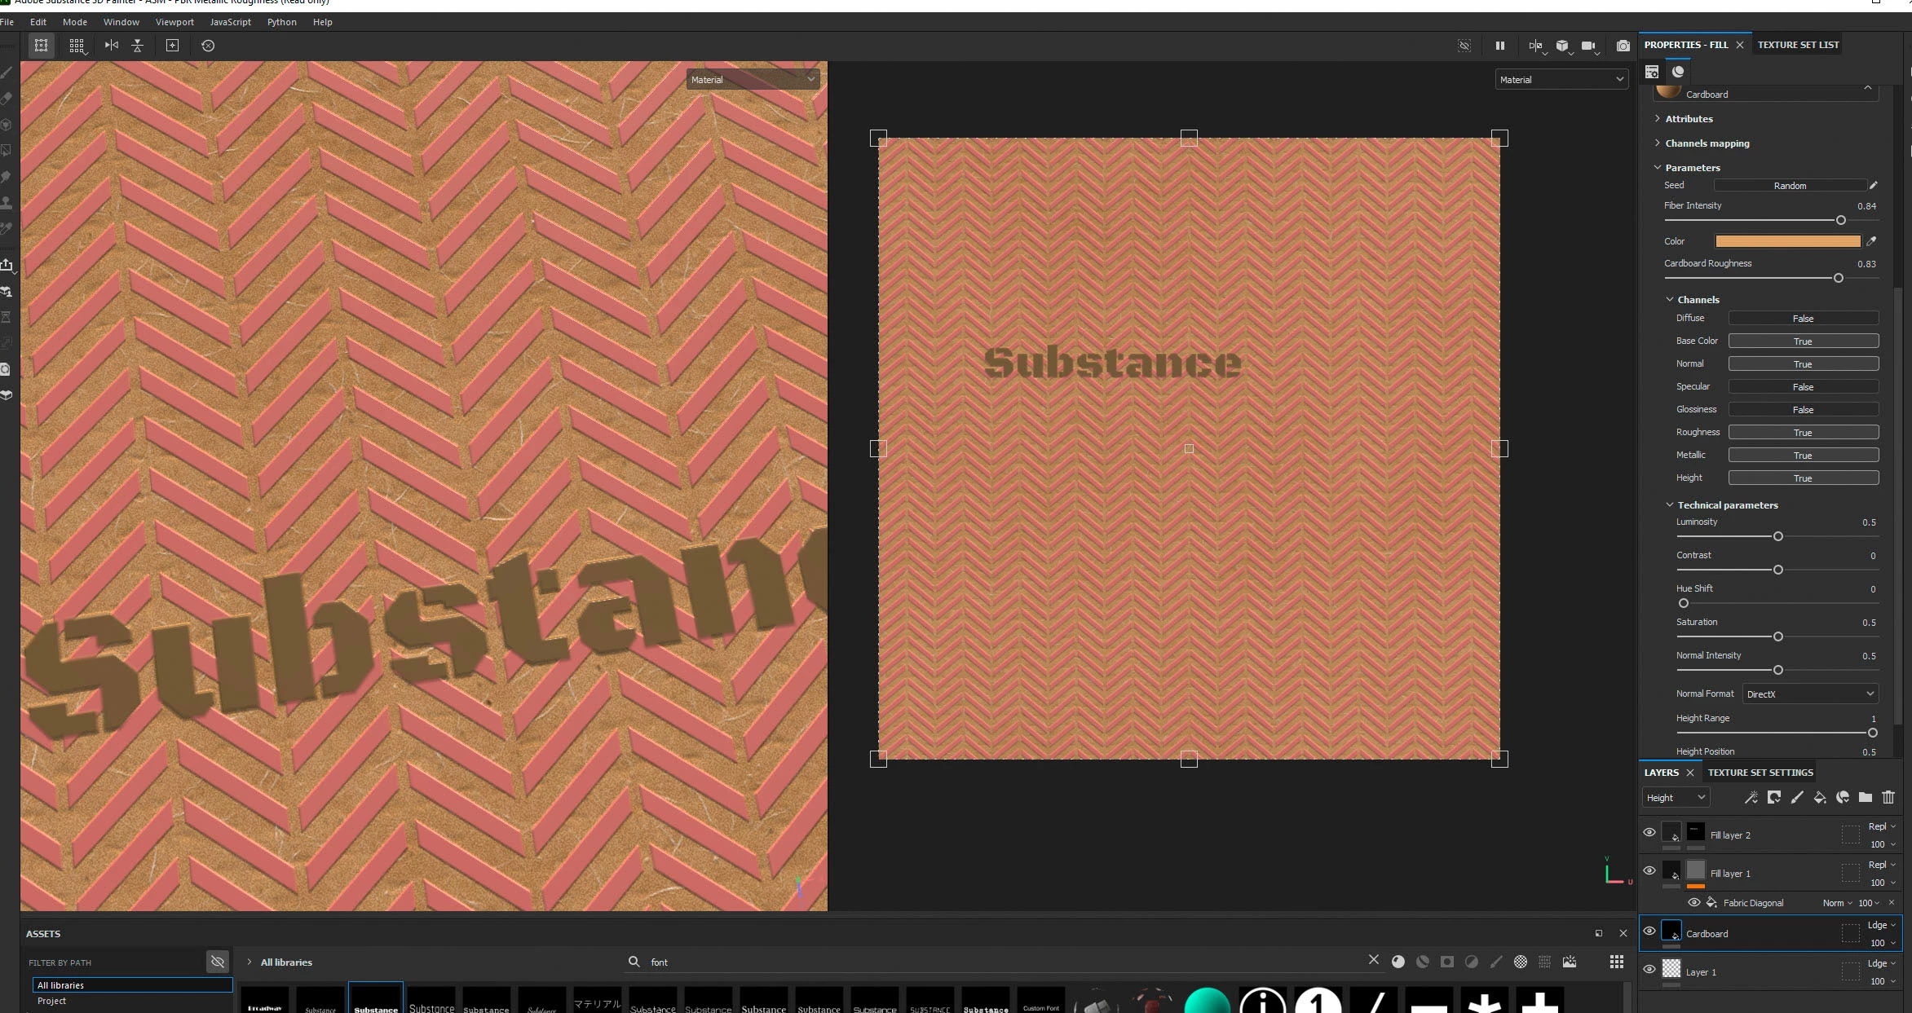Click the Random seed button
The height and width of the screenshot is (1013, 1912).
tap(1789, 185)
